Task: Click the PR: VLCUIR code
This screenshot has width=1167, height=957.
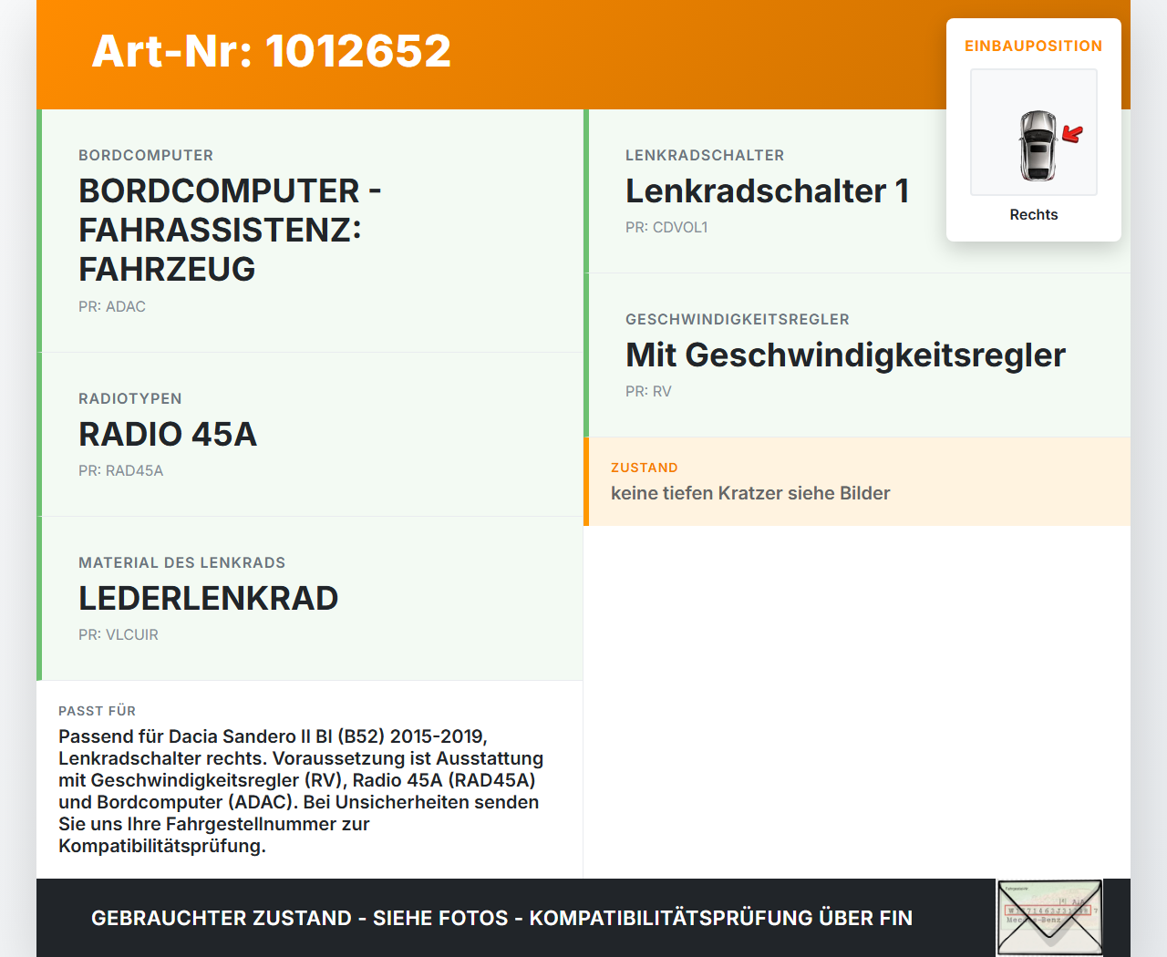Action: coord(119,635)
